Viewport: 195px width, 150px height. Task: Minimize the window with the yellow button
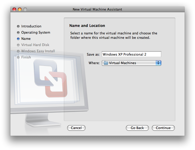click(20, 9)
